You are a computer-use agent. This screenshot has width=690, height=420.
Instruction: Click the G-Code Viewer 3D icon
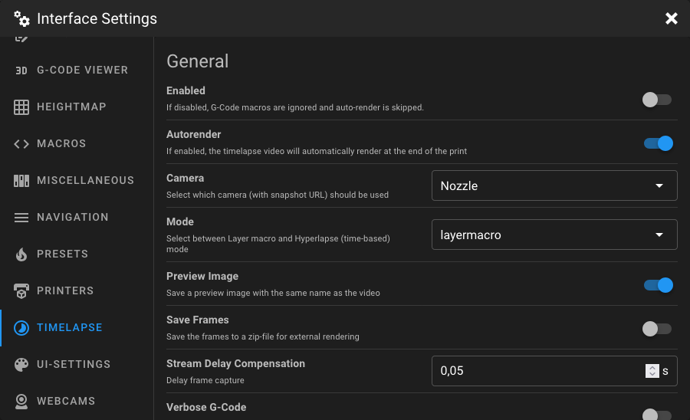[x=21, y=71]
